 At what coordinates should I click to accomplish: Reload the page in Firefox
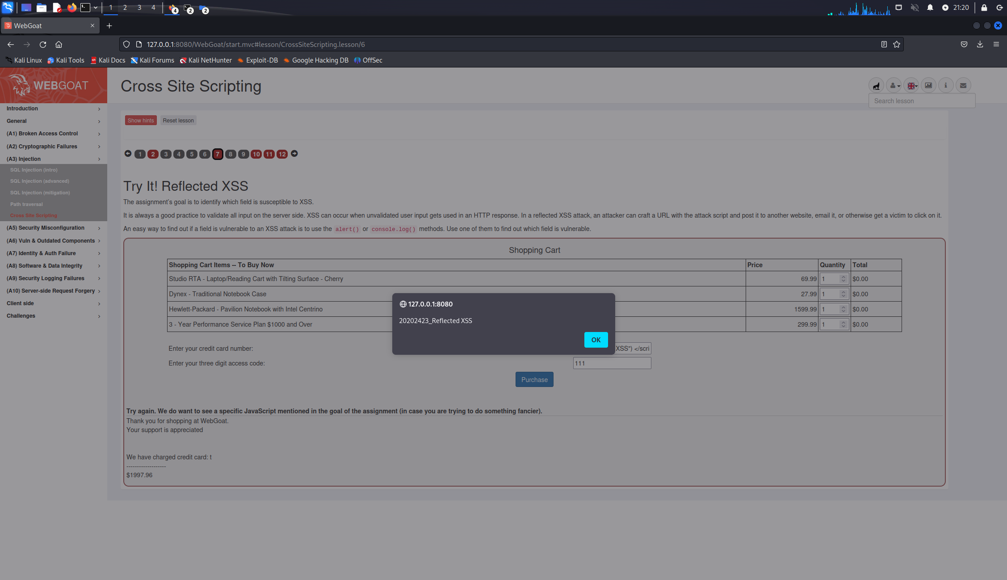43,44
